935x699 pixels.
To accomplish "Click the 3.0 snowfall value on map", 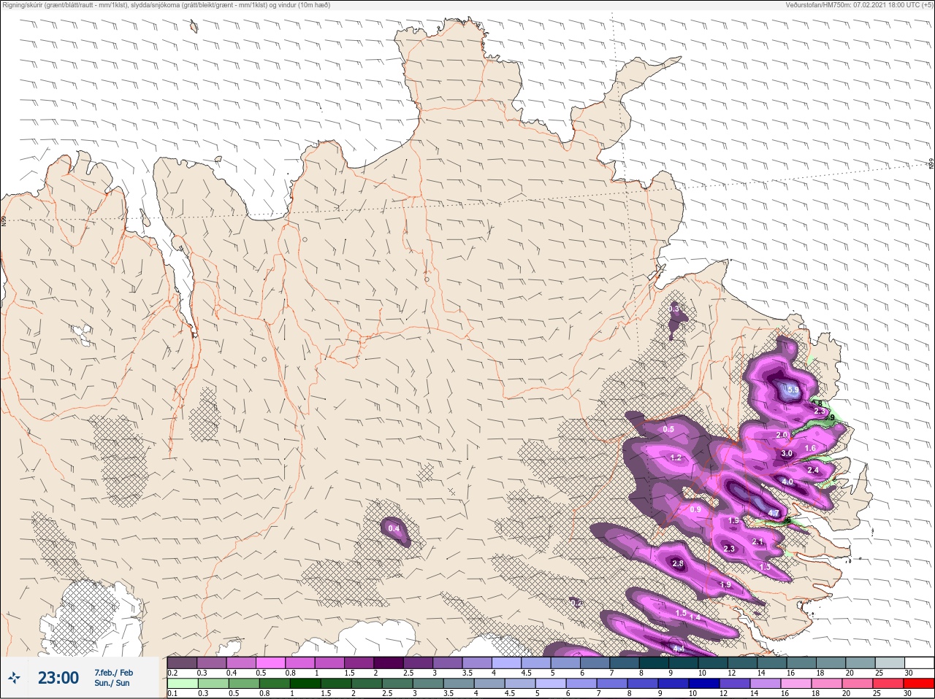I will tap(787, 453).
